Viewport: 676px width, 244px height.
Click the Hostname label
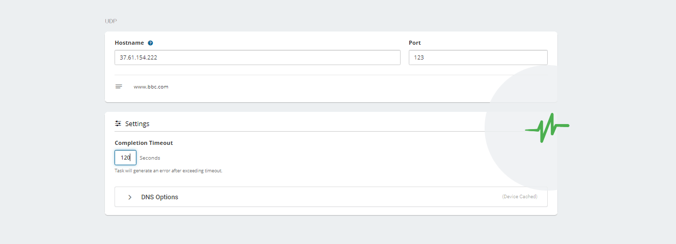point(129,43)
